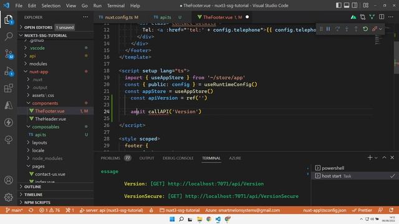Toggle bottom panel layout button

pyautogui.click(x=347, y=6)
